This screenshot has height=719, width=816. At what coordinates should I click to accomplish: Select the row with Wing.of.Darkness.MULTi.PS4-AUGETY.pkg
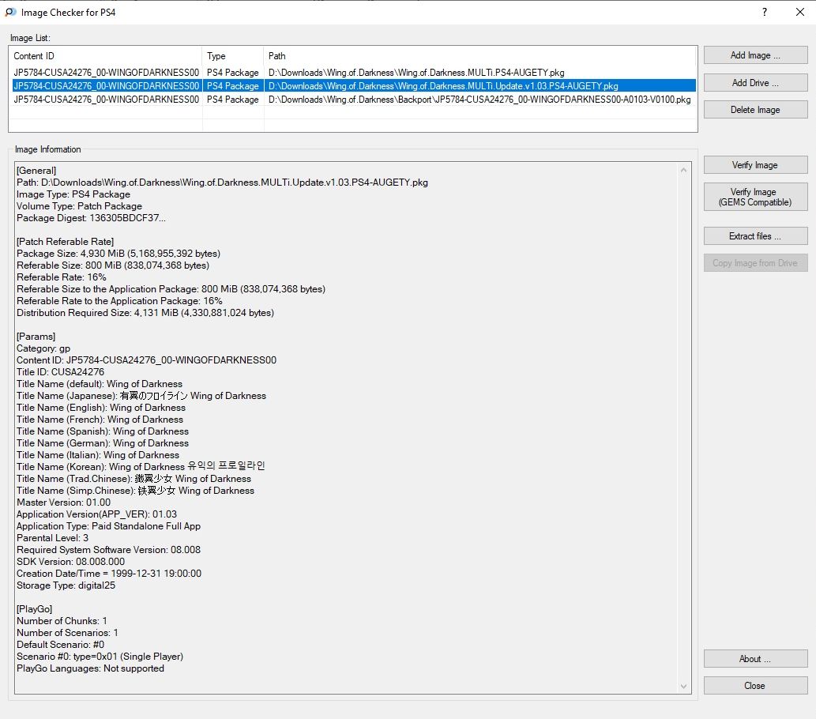point(354,73)
